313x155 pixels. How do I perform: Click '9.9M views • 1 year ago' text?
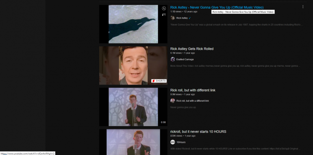183,94
